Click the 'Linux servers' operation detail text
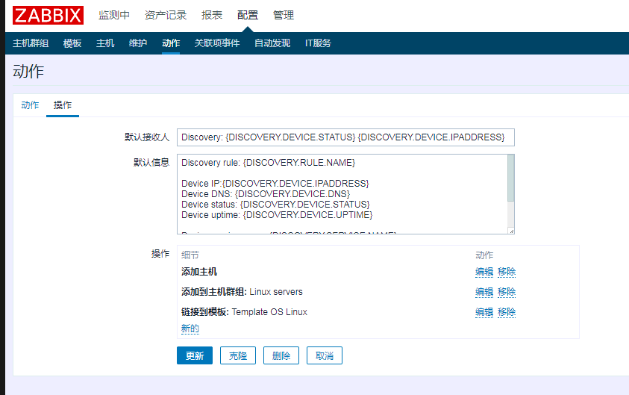 click(x=276, y=292)
